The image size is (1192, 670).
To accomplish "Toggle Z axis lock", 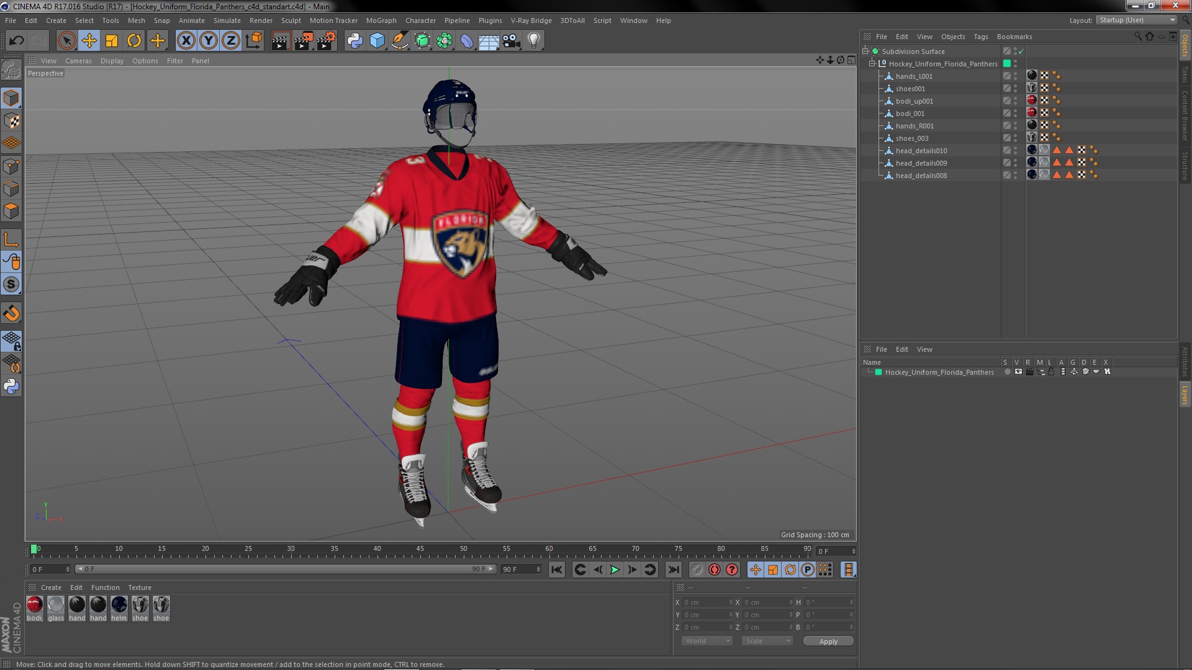I will coord(231,41).
